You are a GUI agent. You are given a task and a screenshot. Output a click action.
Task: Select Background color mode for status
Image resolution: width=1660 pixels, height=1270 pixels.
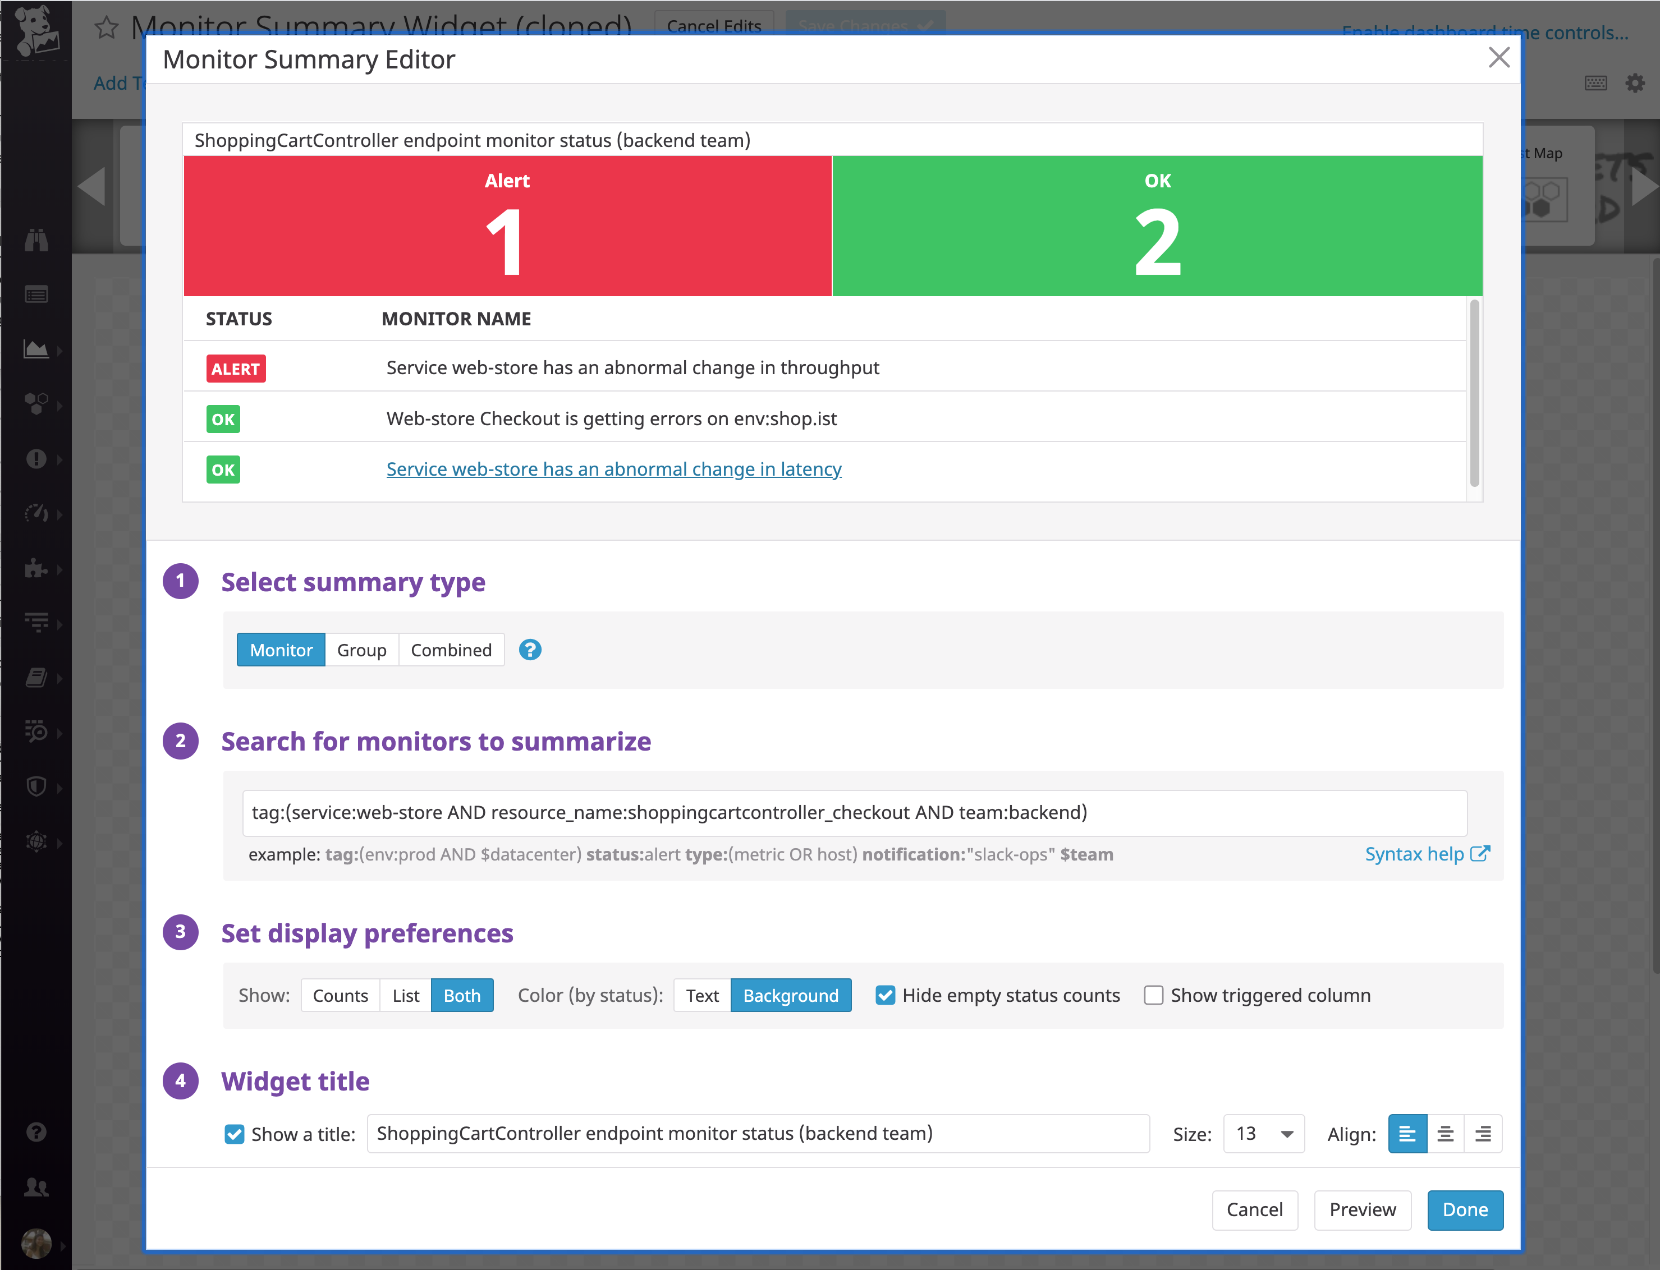(791, 996)
